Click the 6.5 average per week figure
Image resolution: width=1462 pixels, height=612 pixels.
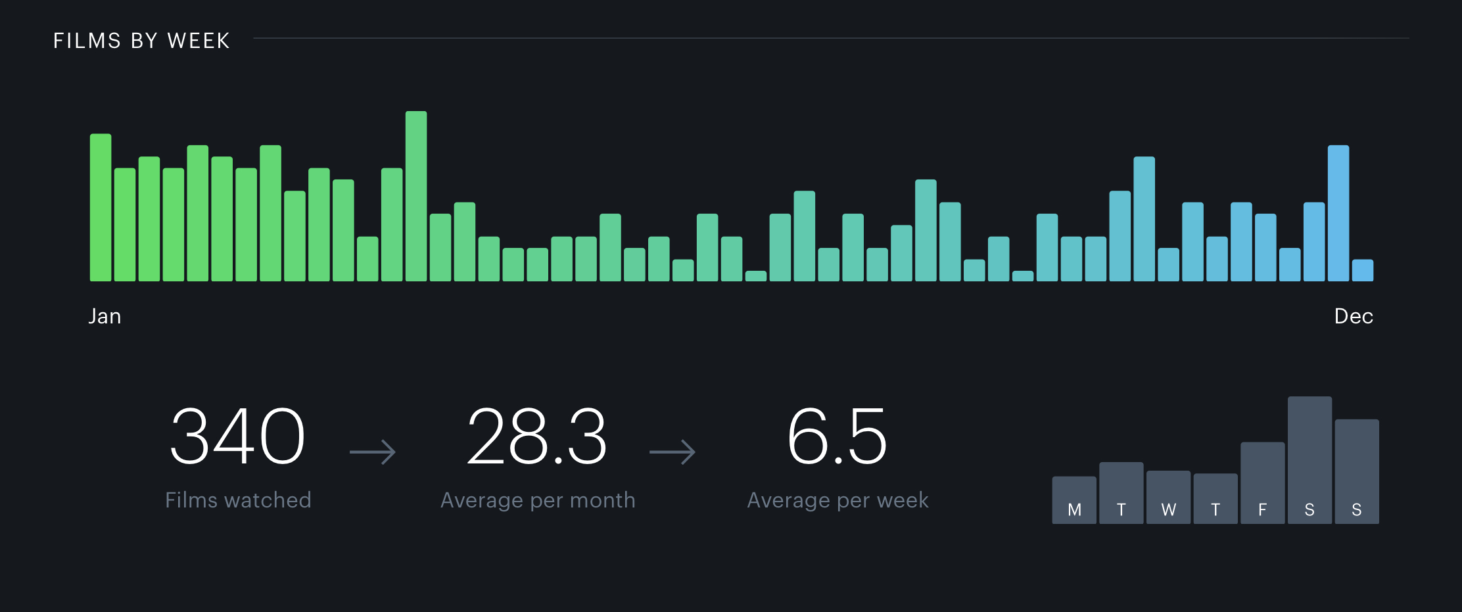tap(837, 436)
